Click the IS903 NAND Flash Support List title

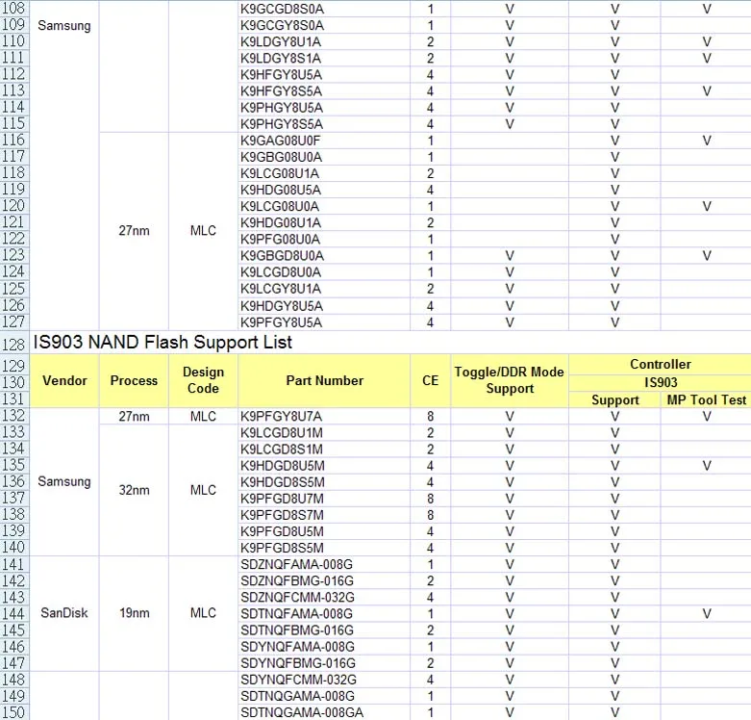pos(163,343)
